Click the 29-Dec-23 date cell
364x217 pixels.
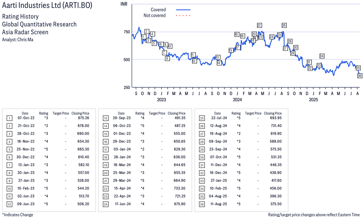tap(122, 141)
